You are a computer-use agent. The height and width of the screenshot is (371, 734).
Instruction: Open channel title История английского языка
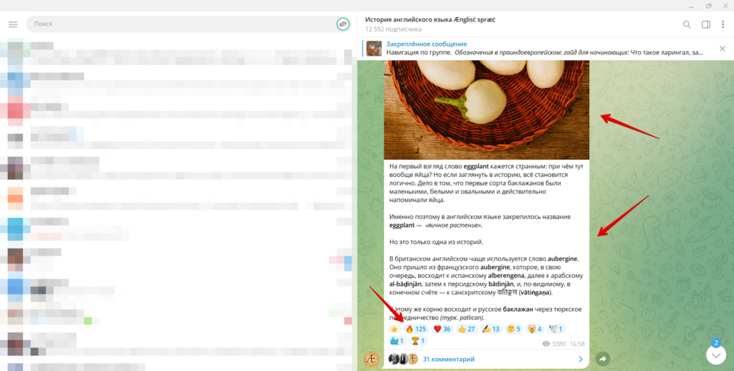pos(430,19)
